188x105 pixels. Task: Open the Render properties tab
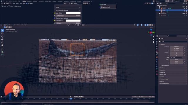pyautogui.click(x=157, y=42)
